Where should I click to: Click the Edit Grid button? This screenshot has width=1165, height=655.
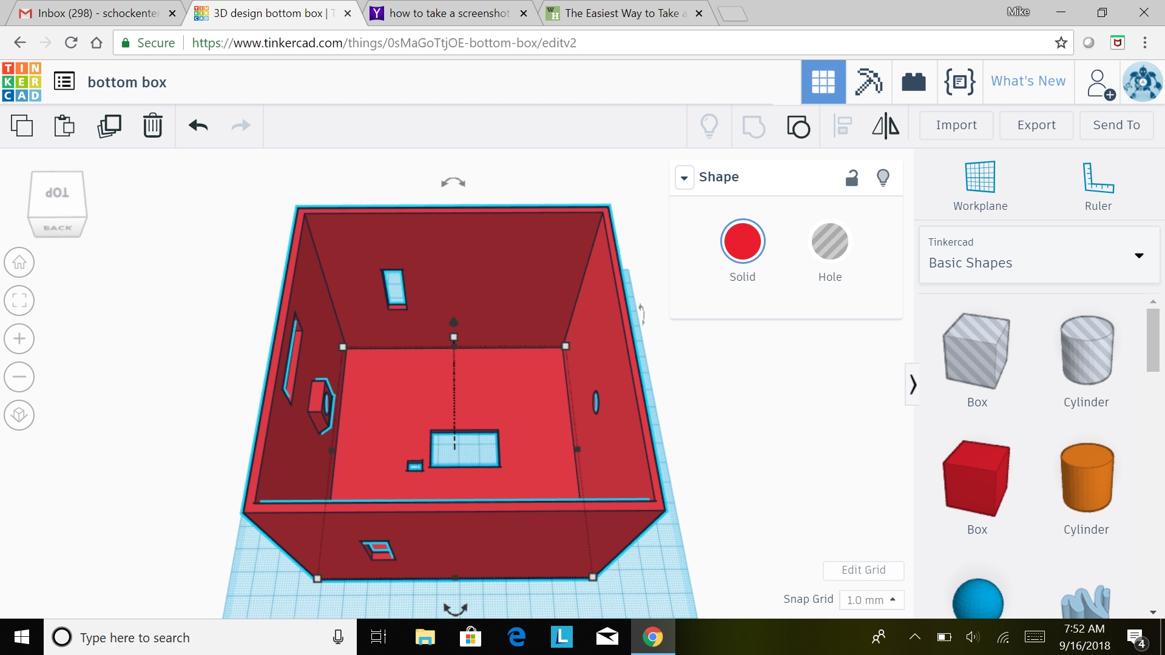[x=863, y=570]
